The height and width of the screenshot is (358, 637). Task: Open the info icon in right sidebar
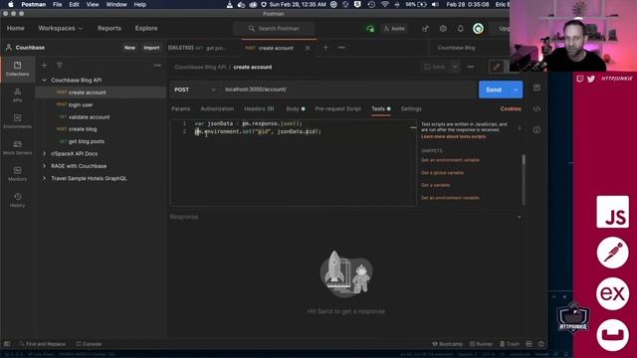coord(536,130)
